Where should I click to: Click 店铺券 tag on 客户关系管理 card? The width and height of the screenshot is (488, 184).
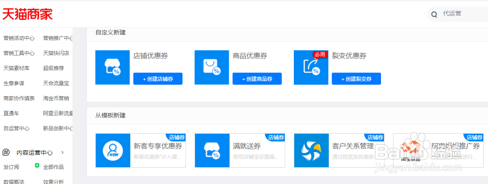click(375, 138)
